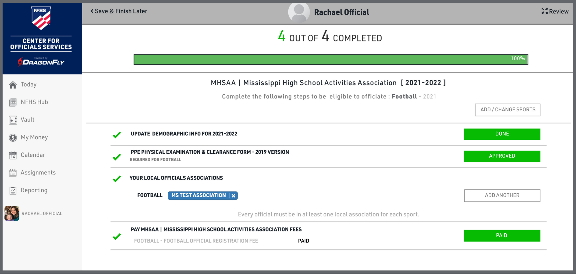Go back via Save & Finish Later
The width and height of the screenshot is (576, 274).
pyautogui.click(x=119, y=11)
